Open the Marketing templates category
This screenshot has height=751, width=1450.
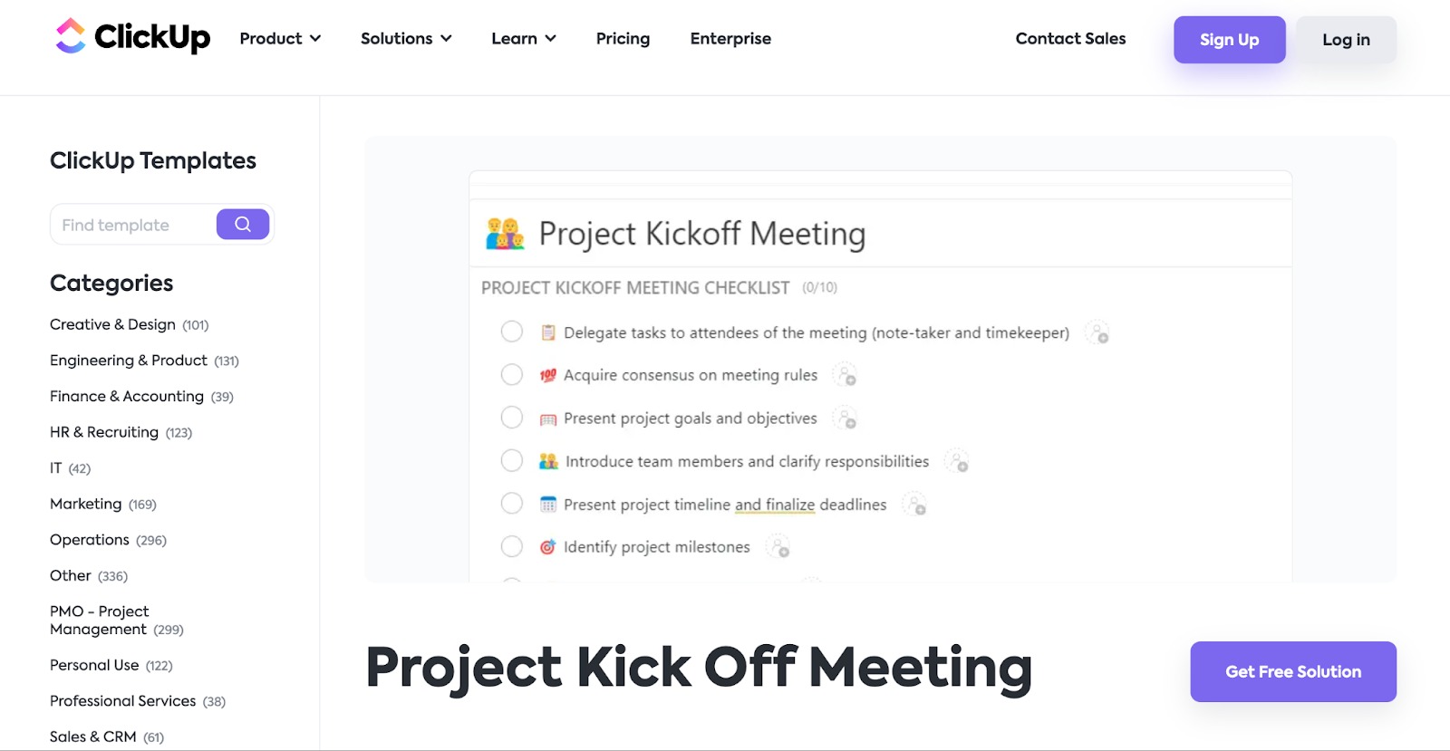tap(86, 504)
